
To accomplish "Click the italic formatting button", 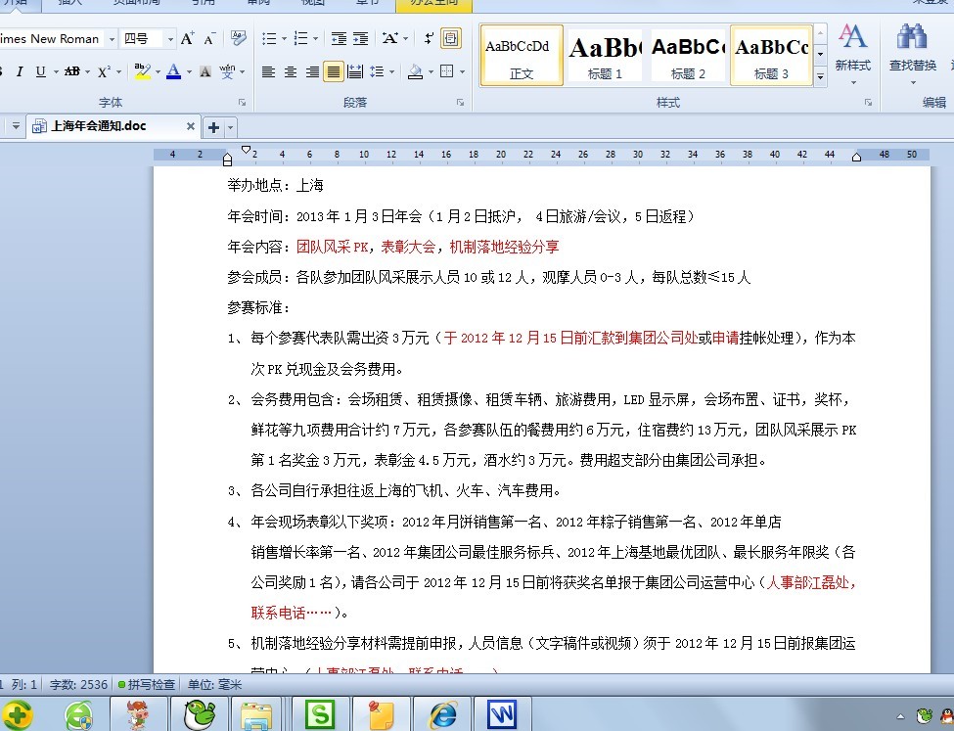I will 19,72.
